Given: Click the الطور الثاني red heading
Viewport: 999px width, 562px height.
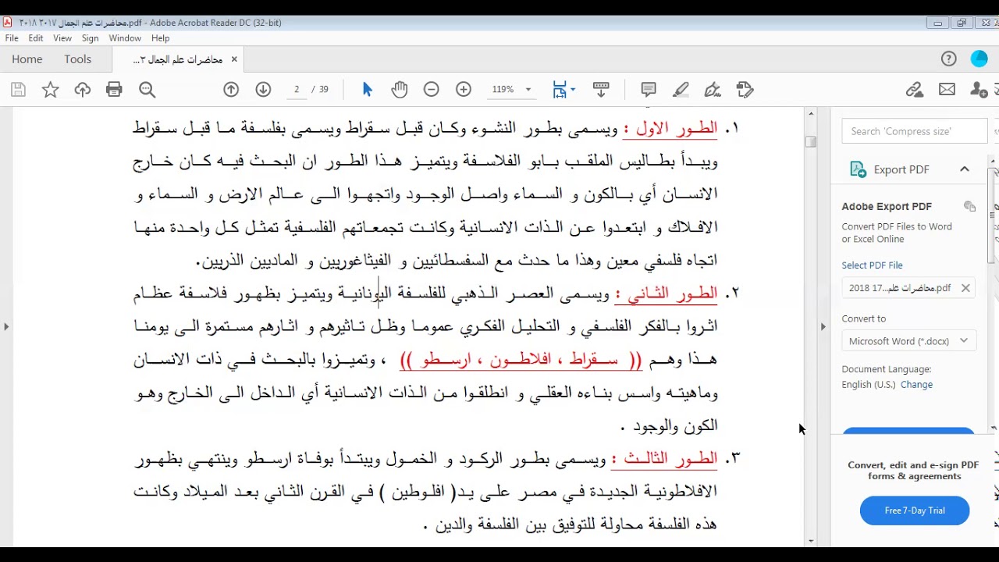Looking at the screenshot, I should (x=666, y=293).
